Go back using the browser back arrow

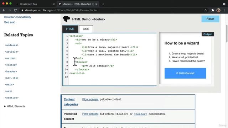tap(4, 10)
